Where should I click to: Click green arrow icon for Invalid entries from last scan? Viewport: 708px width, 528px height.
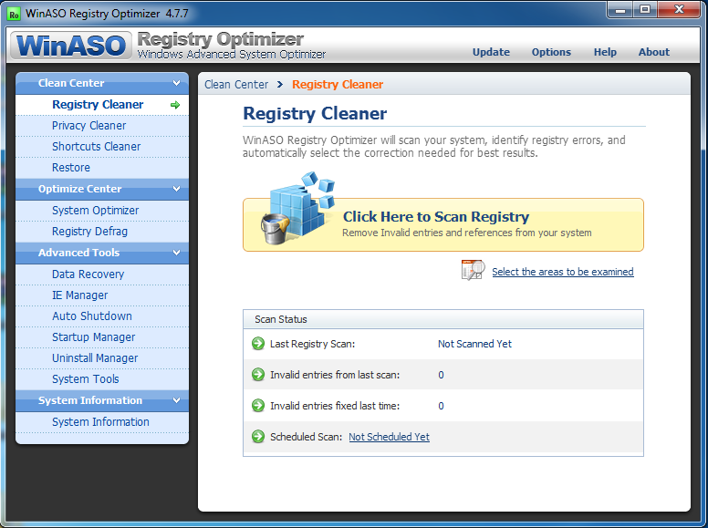coord(258,374)
